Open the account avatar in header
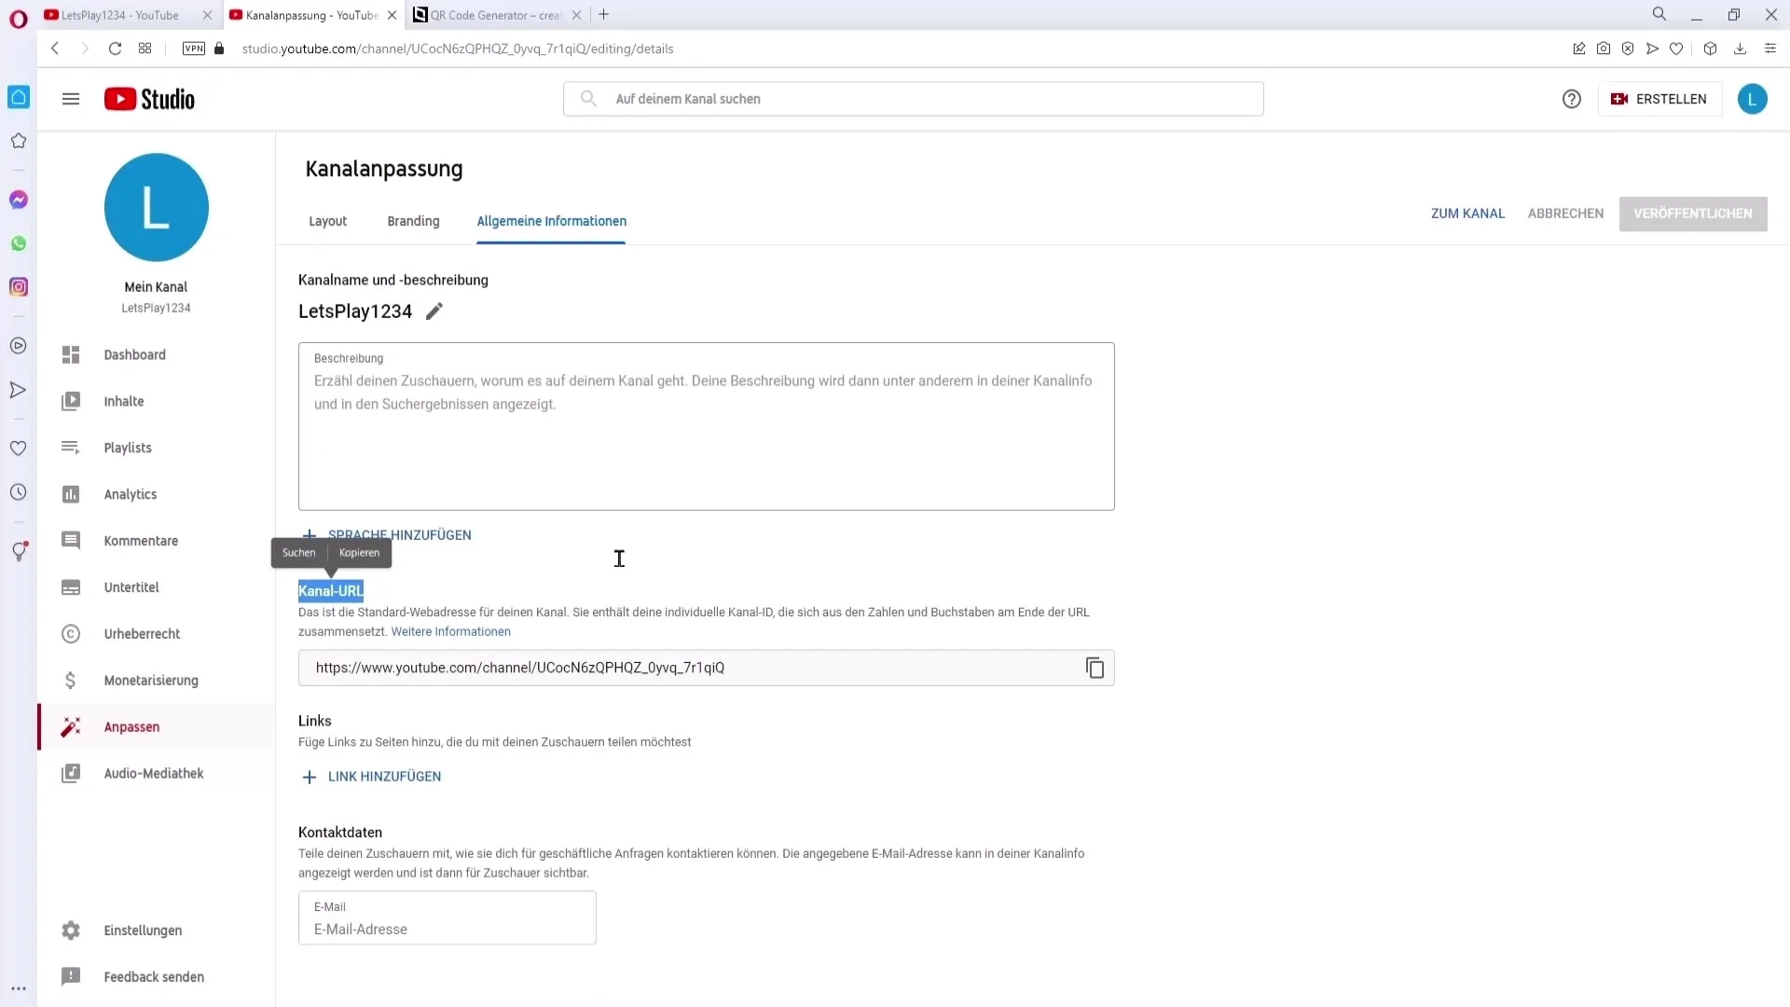 pos(1752,99)
